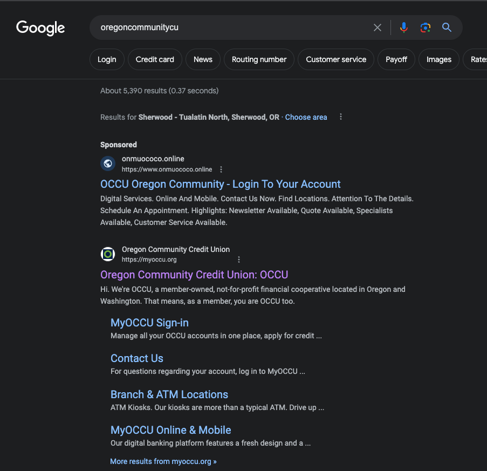Click the onmuococo.online globe favicon
This screenshot has width=487, height=471.
point(108,163)
